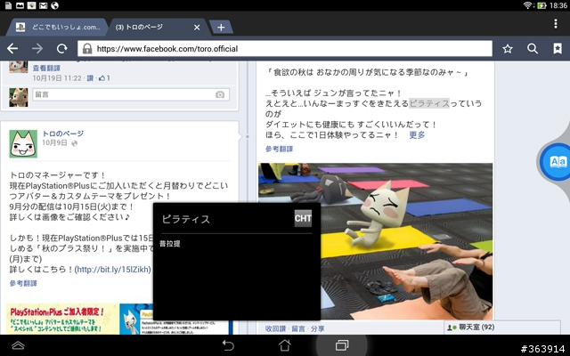
Task: Click the URL address field
Action: pos(285,49)
